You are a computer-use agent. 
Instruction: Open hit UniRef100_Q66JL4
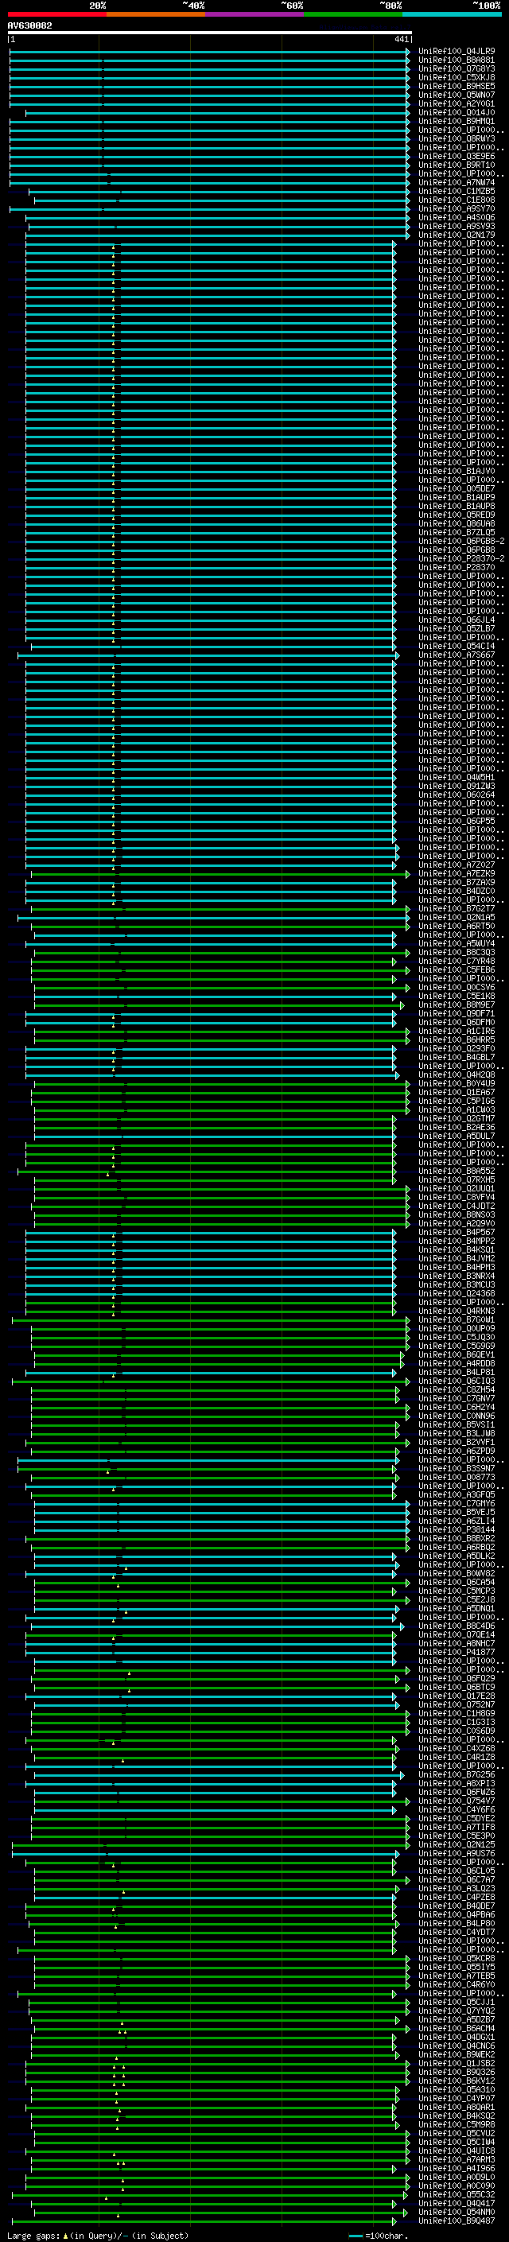click(x=456, y=620)
